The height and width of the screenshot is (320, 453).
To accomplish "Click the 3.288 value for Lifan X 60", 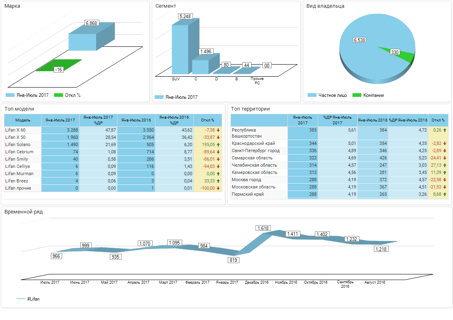I will (73, 130).
